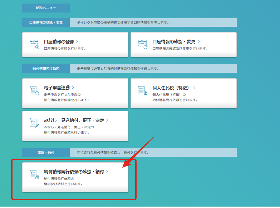The height and width of the screenshot is (208, 280).
Task: Click the chevron next to 口座情報の確認・変更
Action: (198, 41)
